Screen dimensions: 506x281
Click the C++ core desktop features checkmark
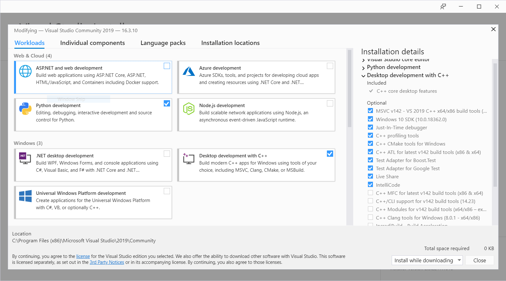[371, 91]
